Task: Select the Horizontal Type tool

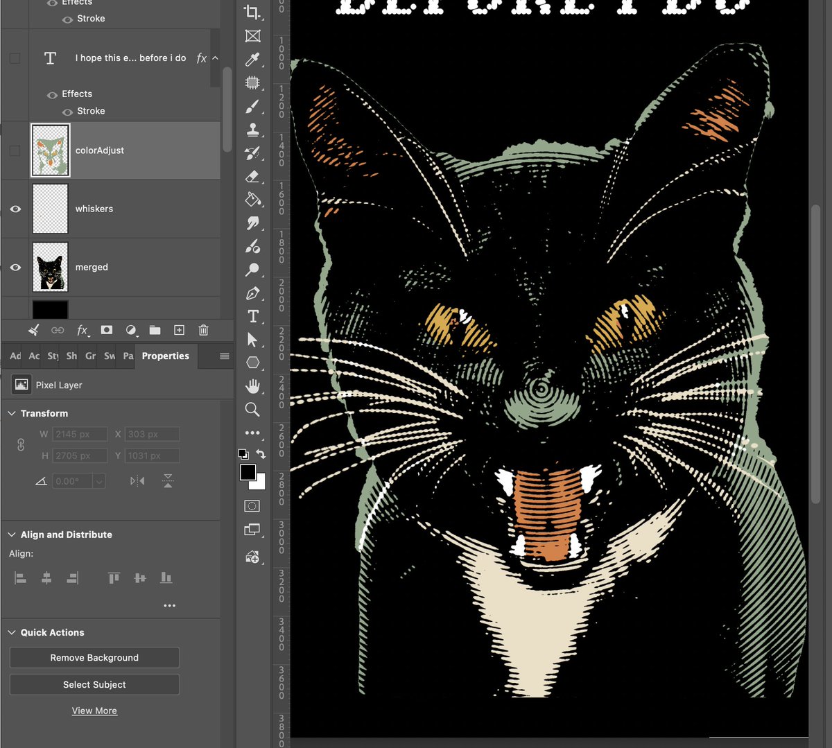Action: (x=252, y=316)
